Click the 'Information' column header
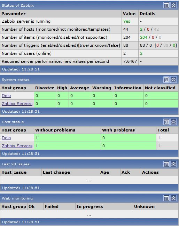179x226 pixels. 128,88
